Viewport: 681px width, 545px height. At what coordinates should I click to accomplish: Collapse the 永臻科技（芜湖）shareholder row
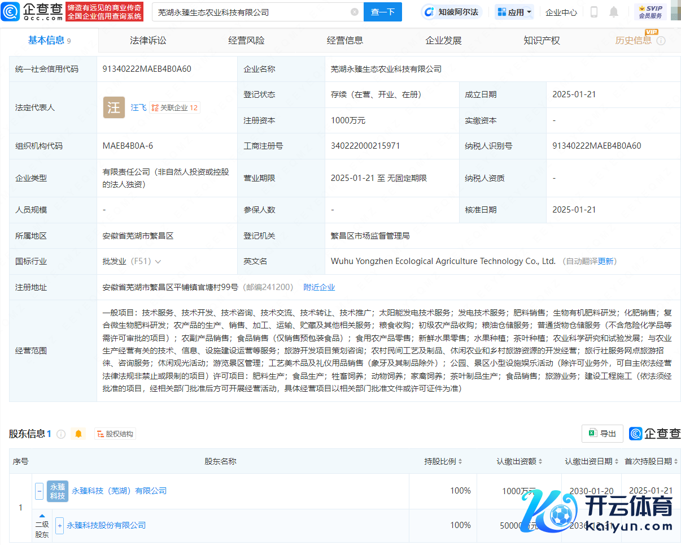coord(40,491)
